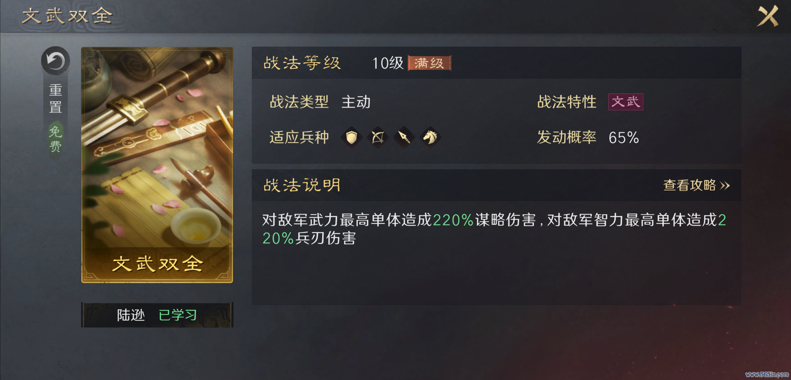The height and width of the screenshot is (380, 791).
Task: Tap the 65% activation probability value
Action: coord(624,138)
